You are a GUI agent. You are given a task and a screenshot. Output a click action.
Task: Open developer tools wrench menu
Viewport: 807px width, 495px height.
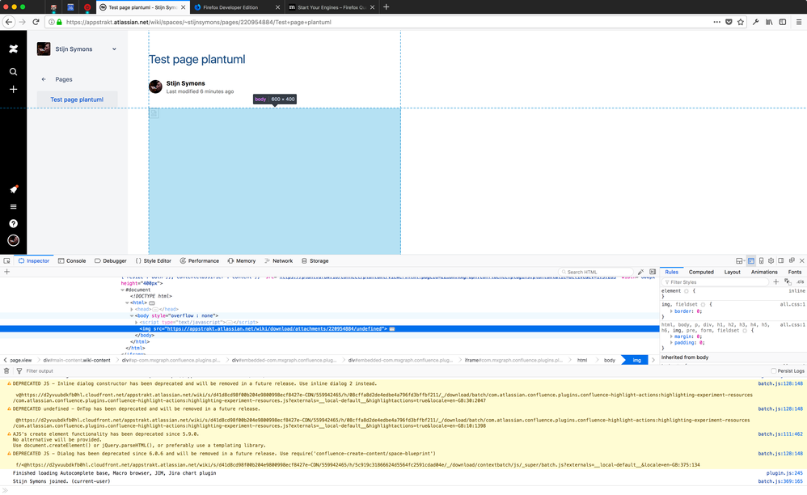coord(755,22)
